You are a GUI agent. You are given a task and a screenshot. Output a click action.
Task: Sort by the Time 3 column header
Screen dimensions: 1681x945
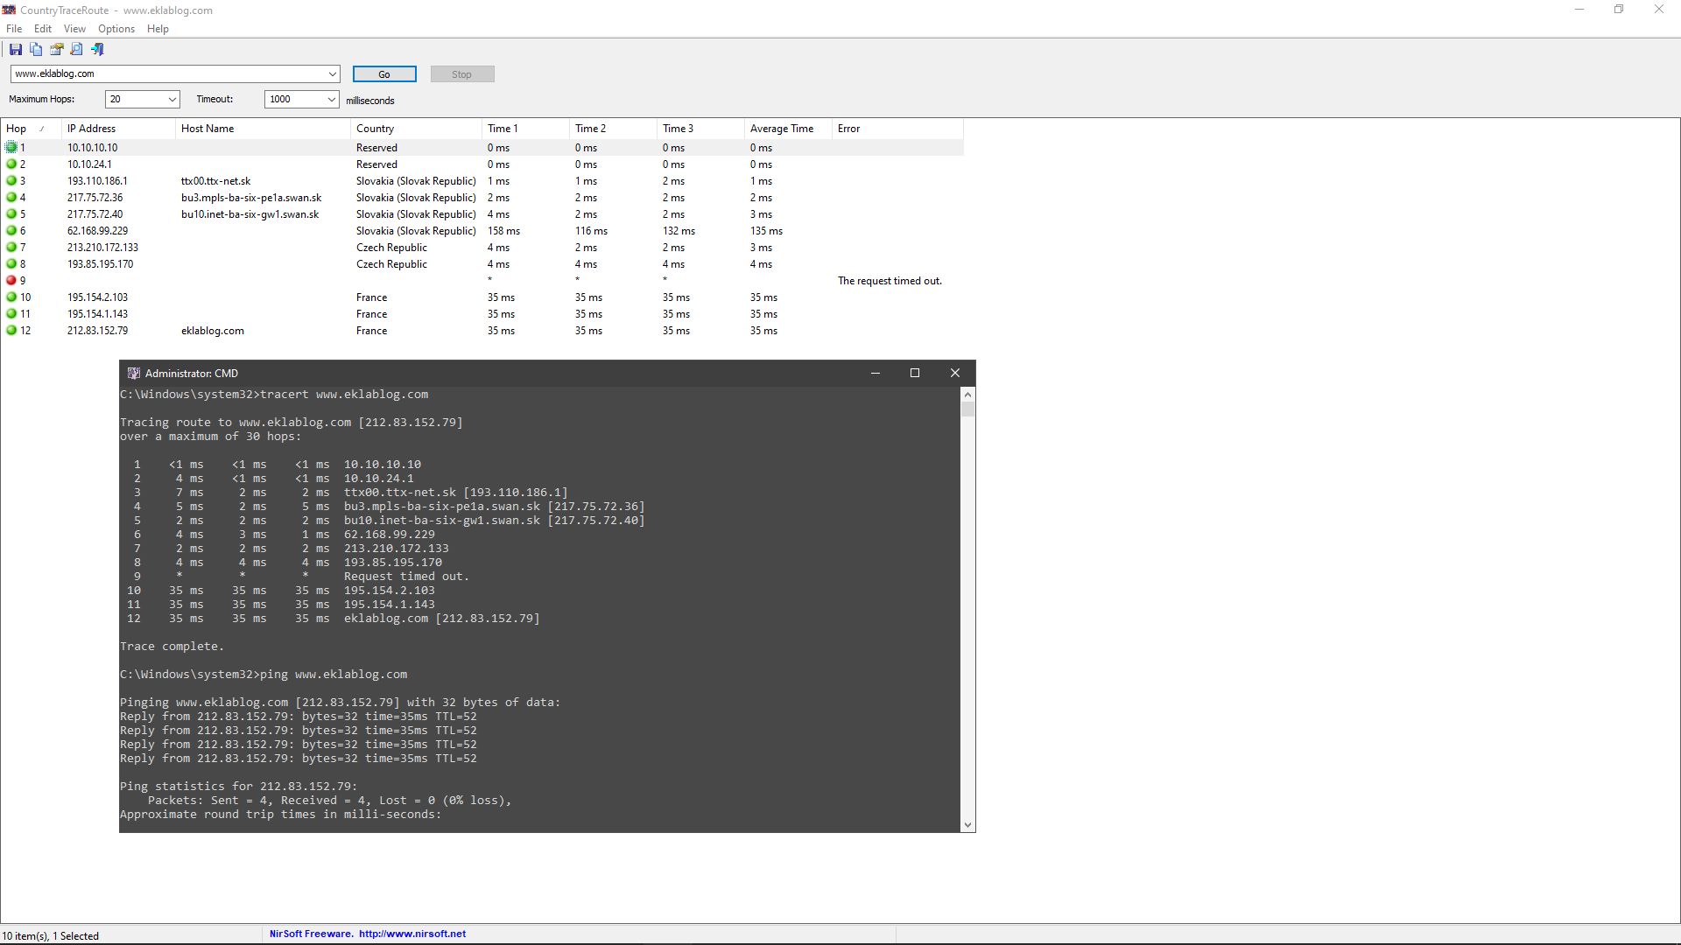[x=700, y=129]
